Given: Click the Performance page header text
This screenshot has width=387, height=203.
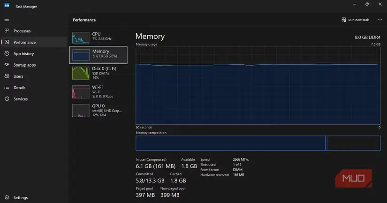Looking at the screenshot, I should (x=84, y=20).
